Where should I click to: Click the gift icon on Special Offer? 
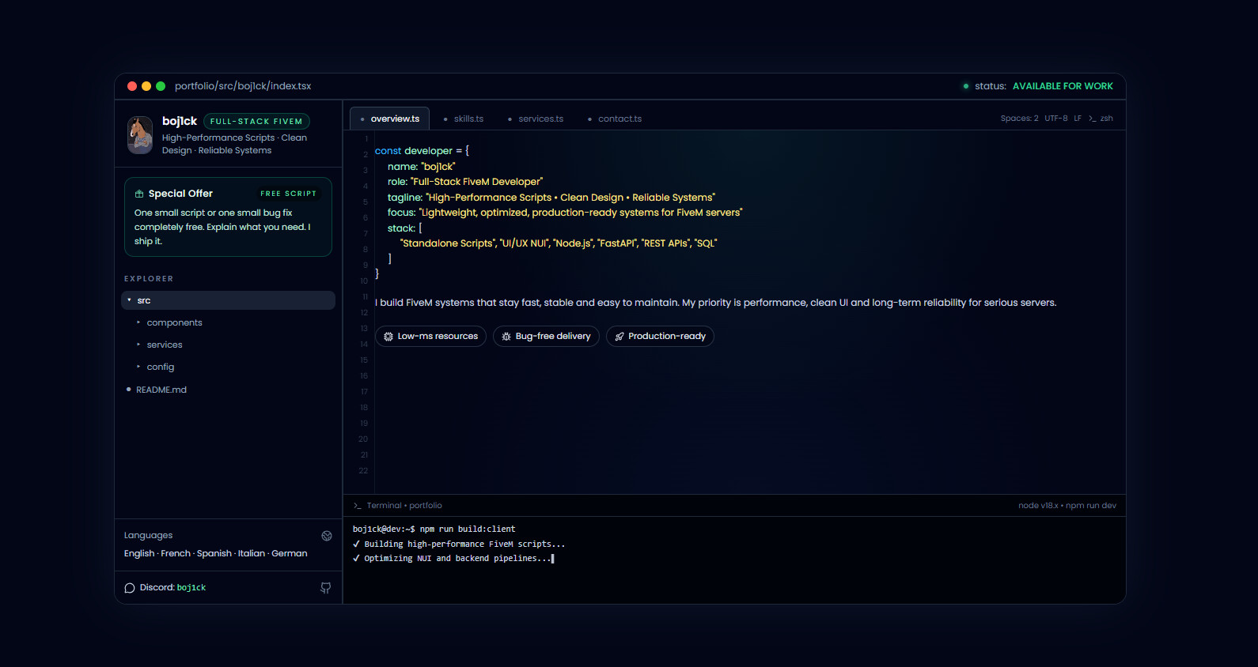[139, 194]
